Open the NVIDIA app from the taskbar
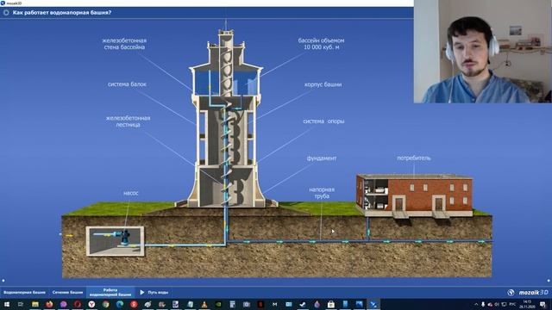The width and height of the screenshot is (552, 310). click(x=218, y=304)
